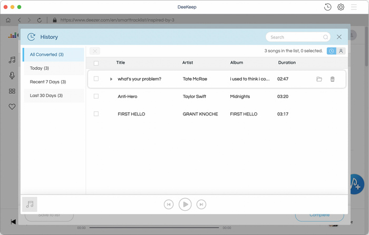This screenshot has height=235, width=369.
Task: Click the music note sidebar icon
Action: coord(12,60)
